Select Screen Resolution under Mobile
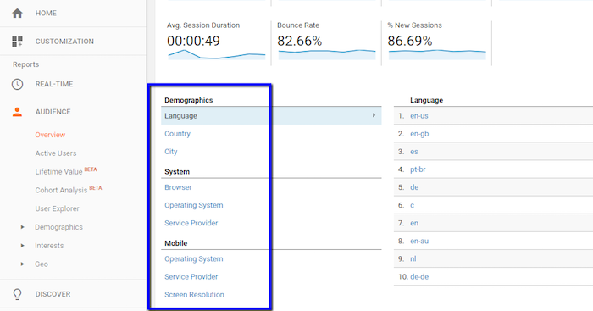The width and height of the screenshot is (593, 311). tap(194, 294)
